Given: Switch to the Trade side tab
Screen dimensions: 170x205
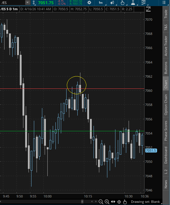Looking at the screenshot, I should pos(166,14).
